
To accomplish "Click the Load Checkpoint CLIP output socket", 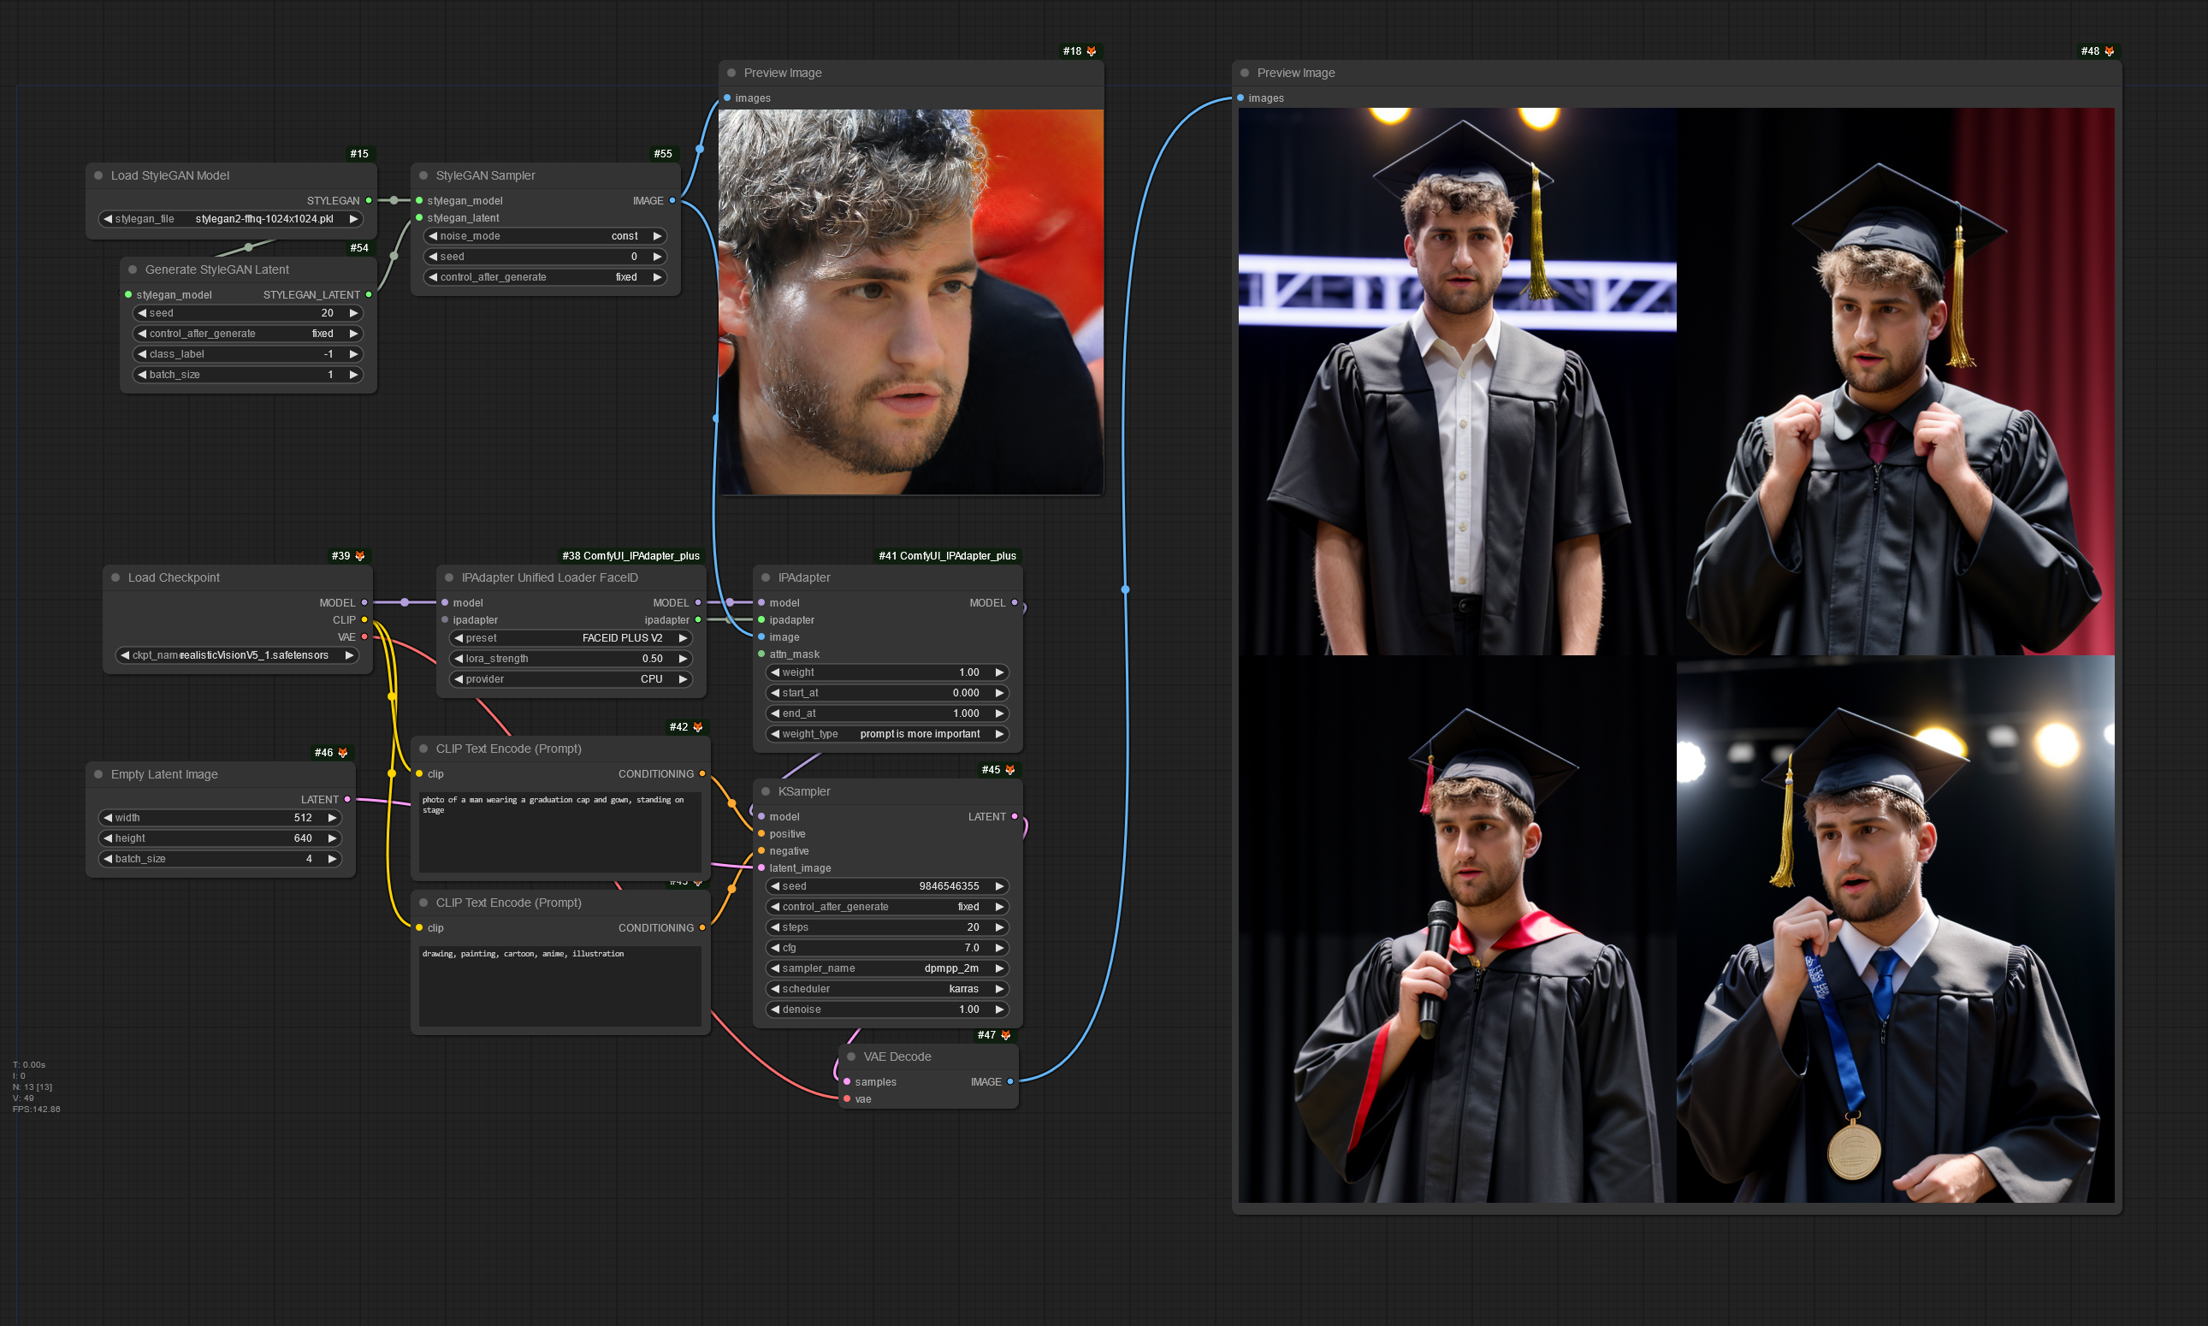I will (364, 620).
